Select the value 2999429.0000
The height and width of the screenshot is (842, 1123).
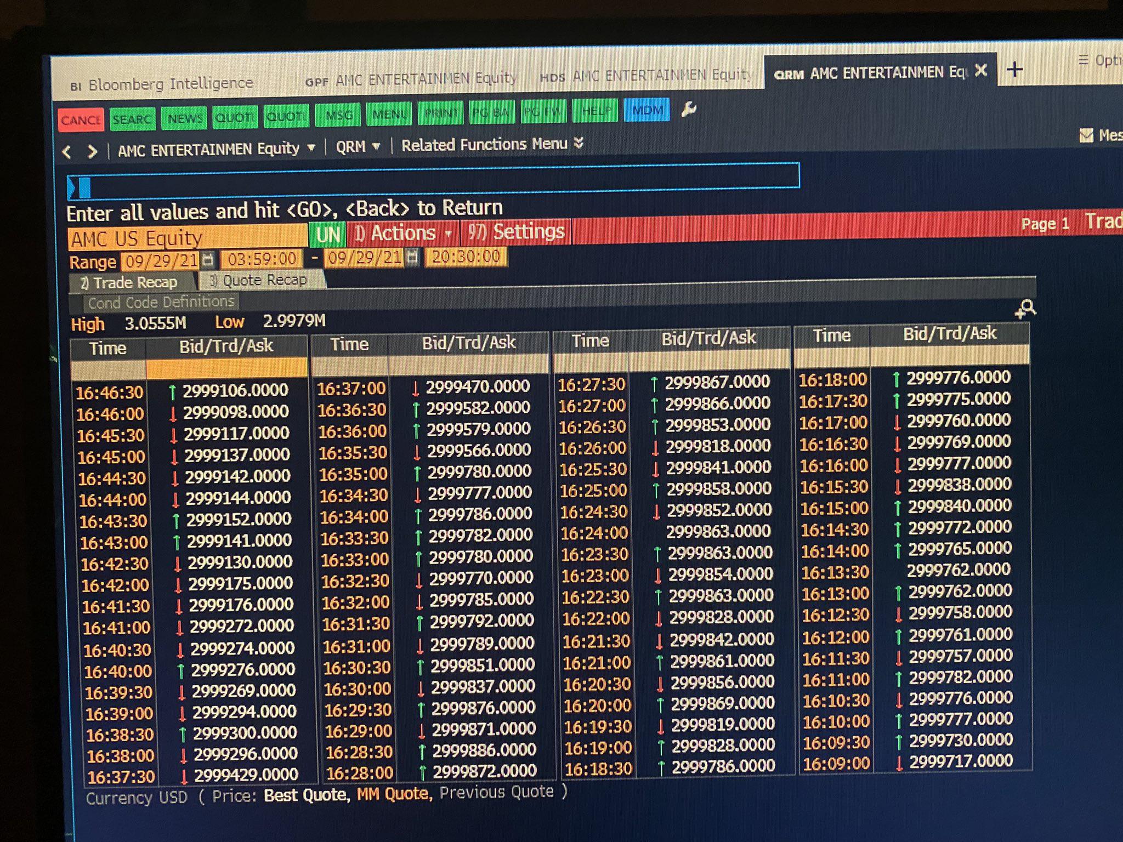point(246,775)
